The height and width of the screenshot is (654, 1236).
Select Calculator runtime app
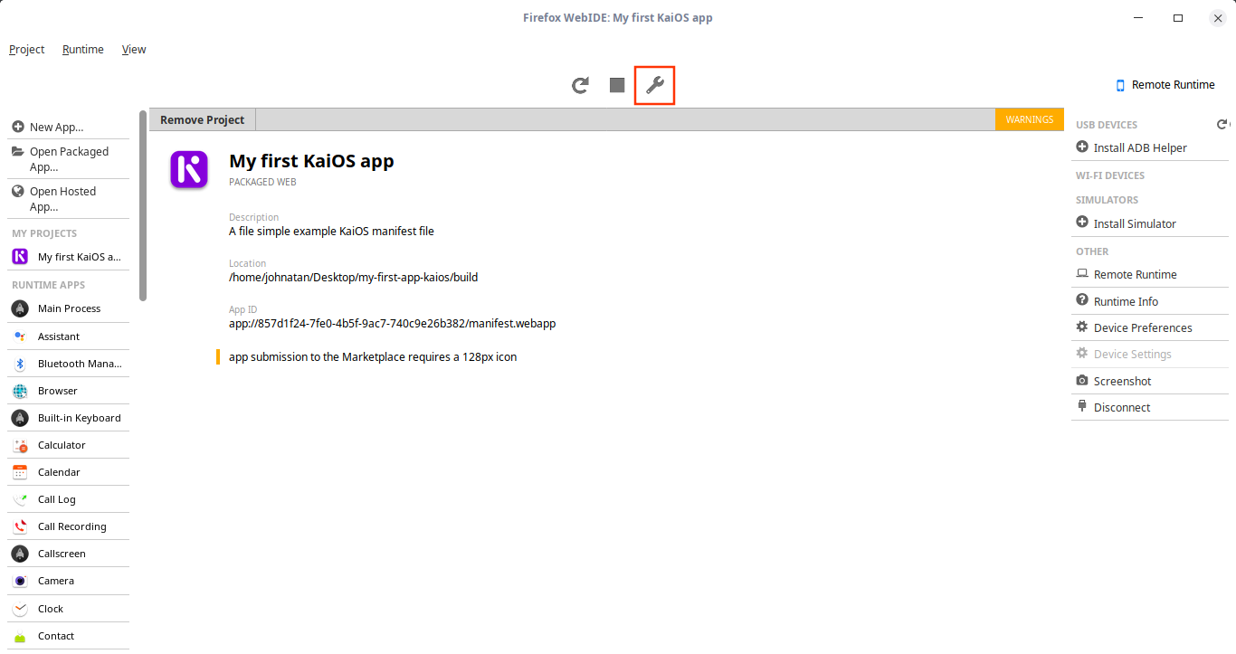click(70, 445)
